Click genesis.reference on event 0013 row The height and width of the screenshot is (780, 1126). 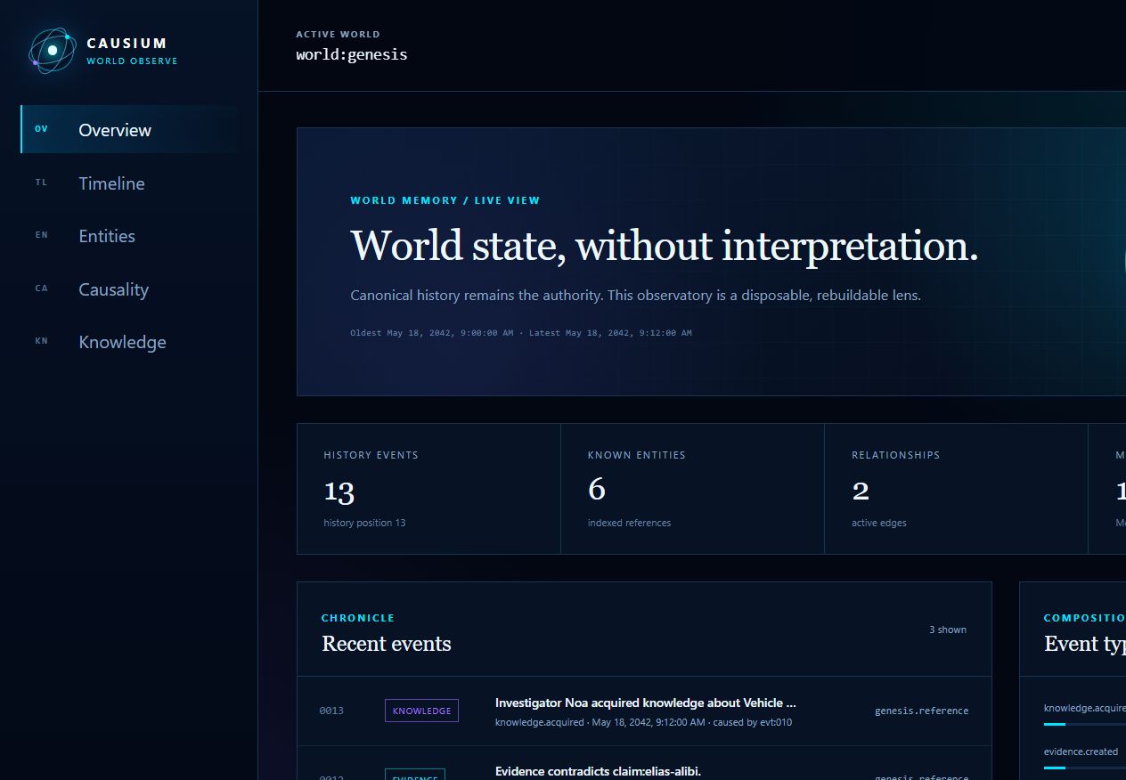coord(921,711)
